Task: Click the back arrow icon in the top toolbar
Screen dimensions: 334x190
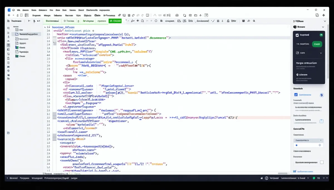Action: [x=9, y=15]
